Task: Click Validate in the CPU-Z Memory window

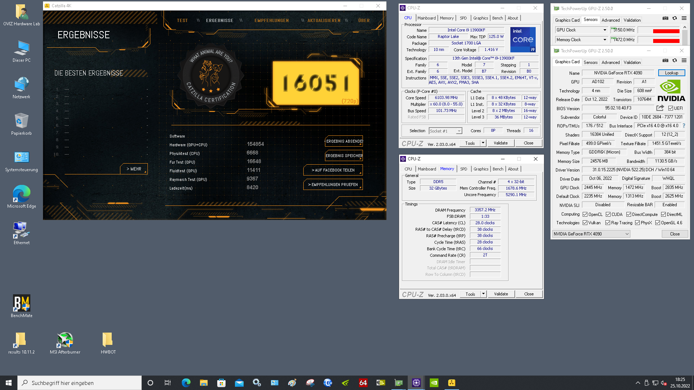Action: click(501, 294)
